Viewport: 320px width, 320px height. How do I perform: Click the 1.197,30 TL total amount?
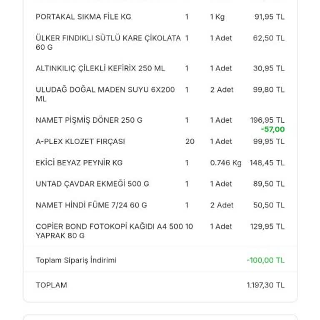[265, 285]
